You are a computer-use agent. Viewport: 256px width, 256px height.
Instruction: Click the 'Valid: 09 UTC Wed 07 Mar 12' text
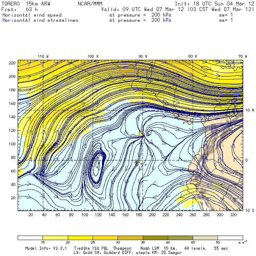click(143, 9)
